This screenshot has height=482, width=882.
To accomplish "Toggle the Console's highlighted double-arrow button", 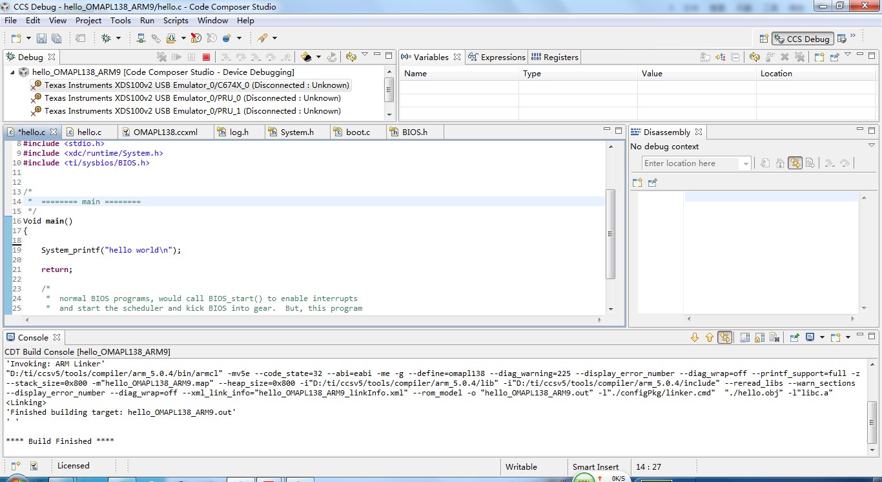I will click(725, 338).
